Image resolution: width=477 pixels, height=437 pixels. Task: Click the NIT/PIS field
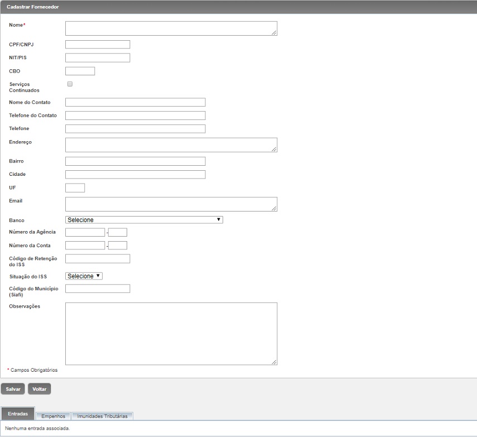[98, 58]
